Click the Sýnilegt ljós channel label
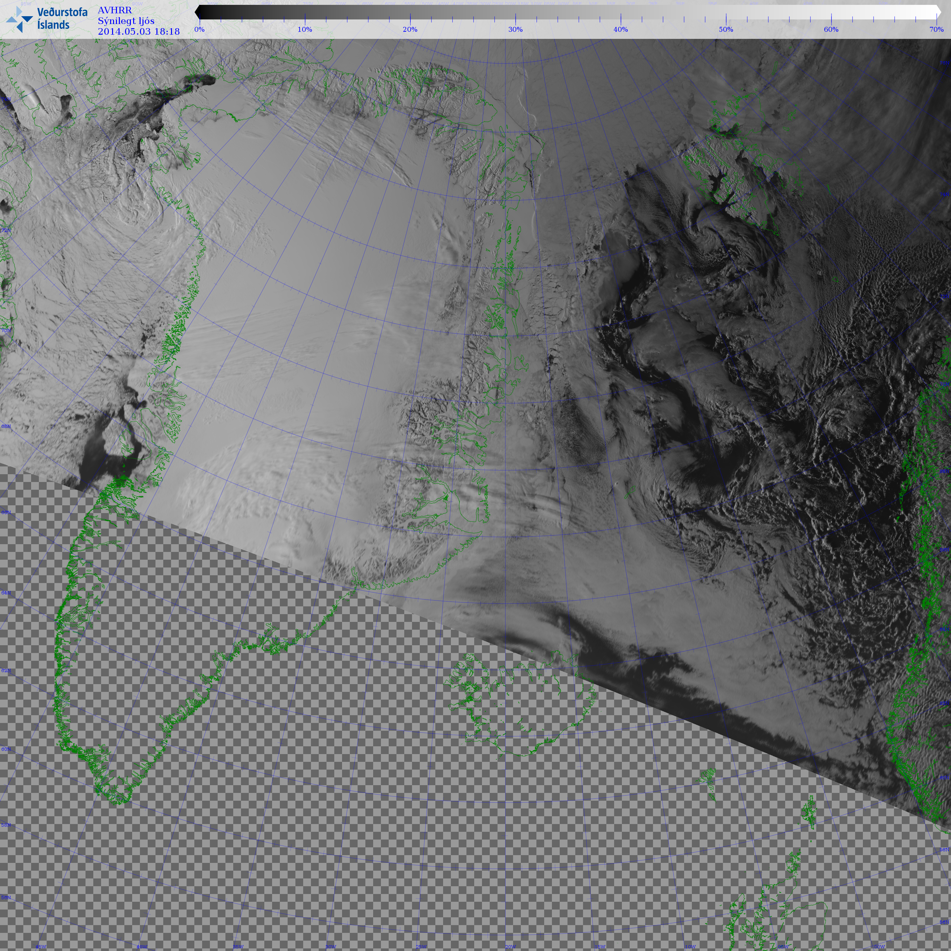 tap(126, 21)
